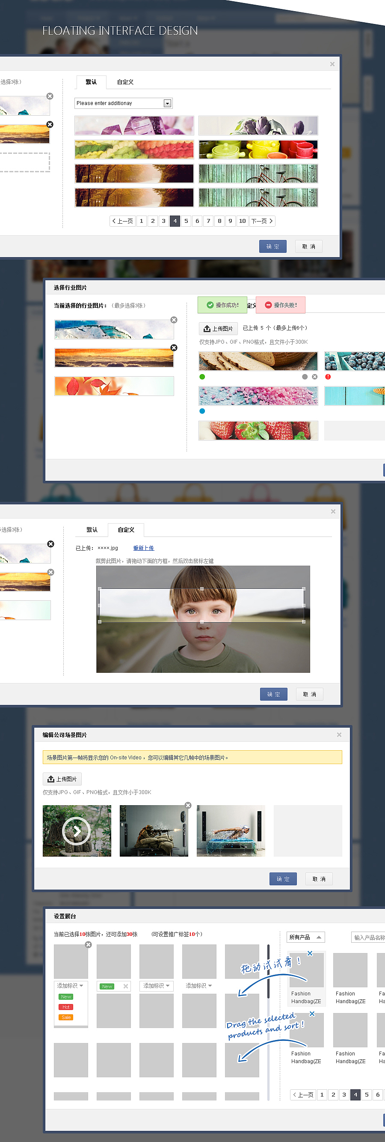This screenshot has width=385, height=1142.
Task: Delete the sniper scene image
Action: (x=188, y=805)
